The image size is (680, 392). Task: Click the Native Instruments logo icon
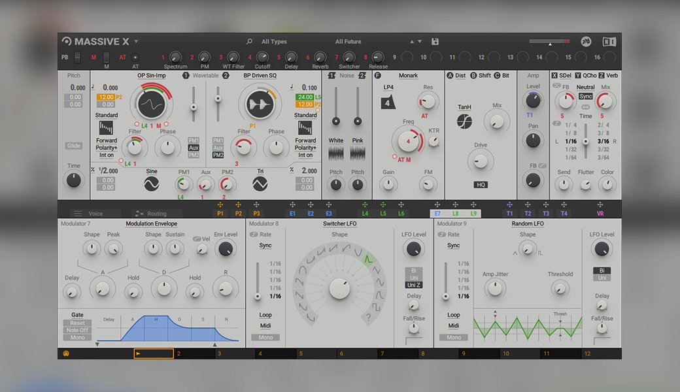tap(609, 42)
